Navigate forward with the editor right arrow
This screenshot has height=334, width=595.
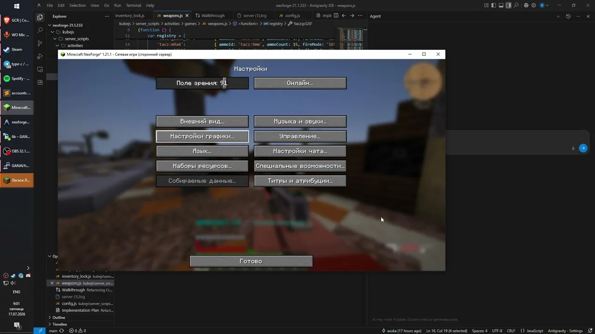coord(352,15)
